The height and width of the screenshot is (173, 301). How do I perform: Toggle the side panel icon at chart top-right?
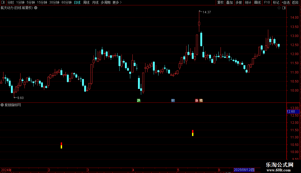coord(284,8)
